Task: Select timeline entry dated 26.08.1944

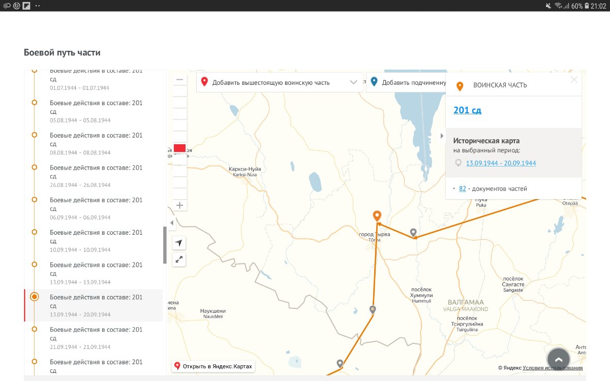Action: click(x=96, y=176)
